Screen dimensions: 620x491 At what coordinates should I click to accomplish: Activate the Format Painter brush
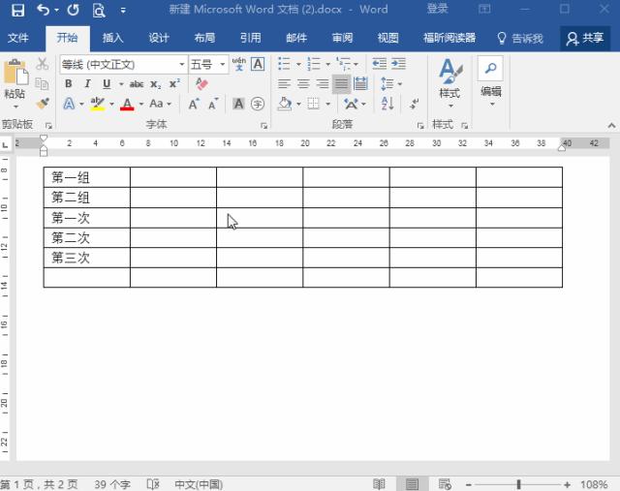(43, 104)
